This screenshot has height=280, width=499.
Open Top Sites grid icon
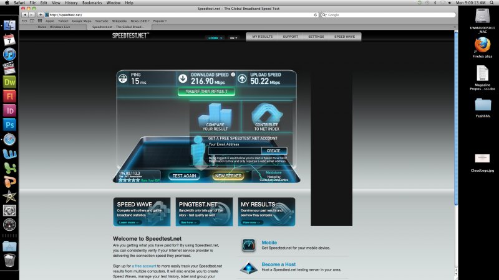click(40, 21)
